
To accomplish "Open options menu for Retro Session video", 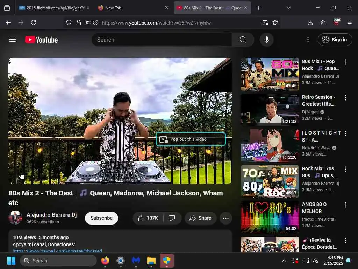I will [345, 98].
